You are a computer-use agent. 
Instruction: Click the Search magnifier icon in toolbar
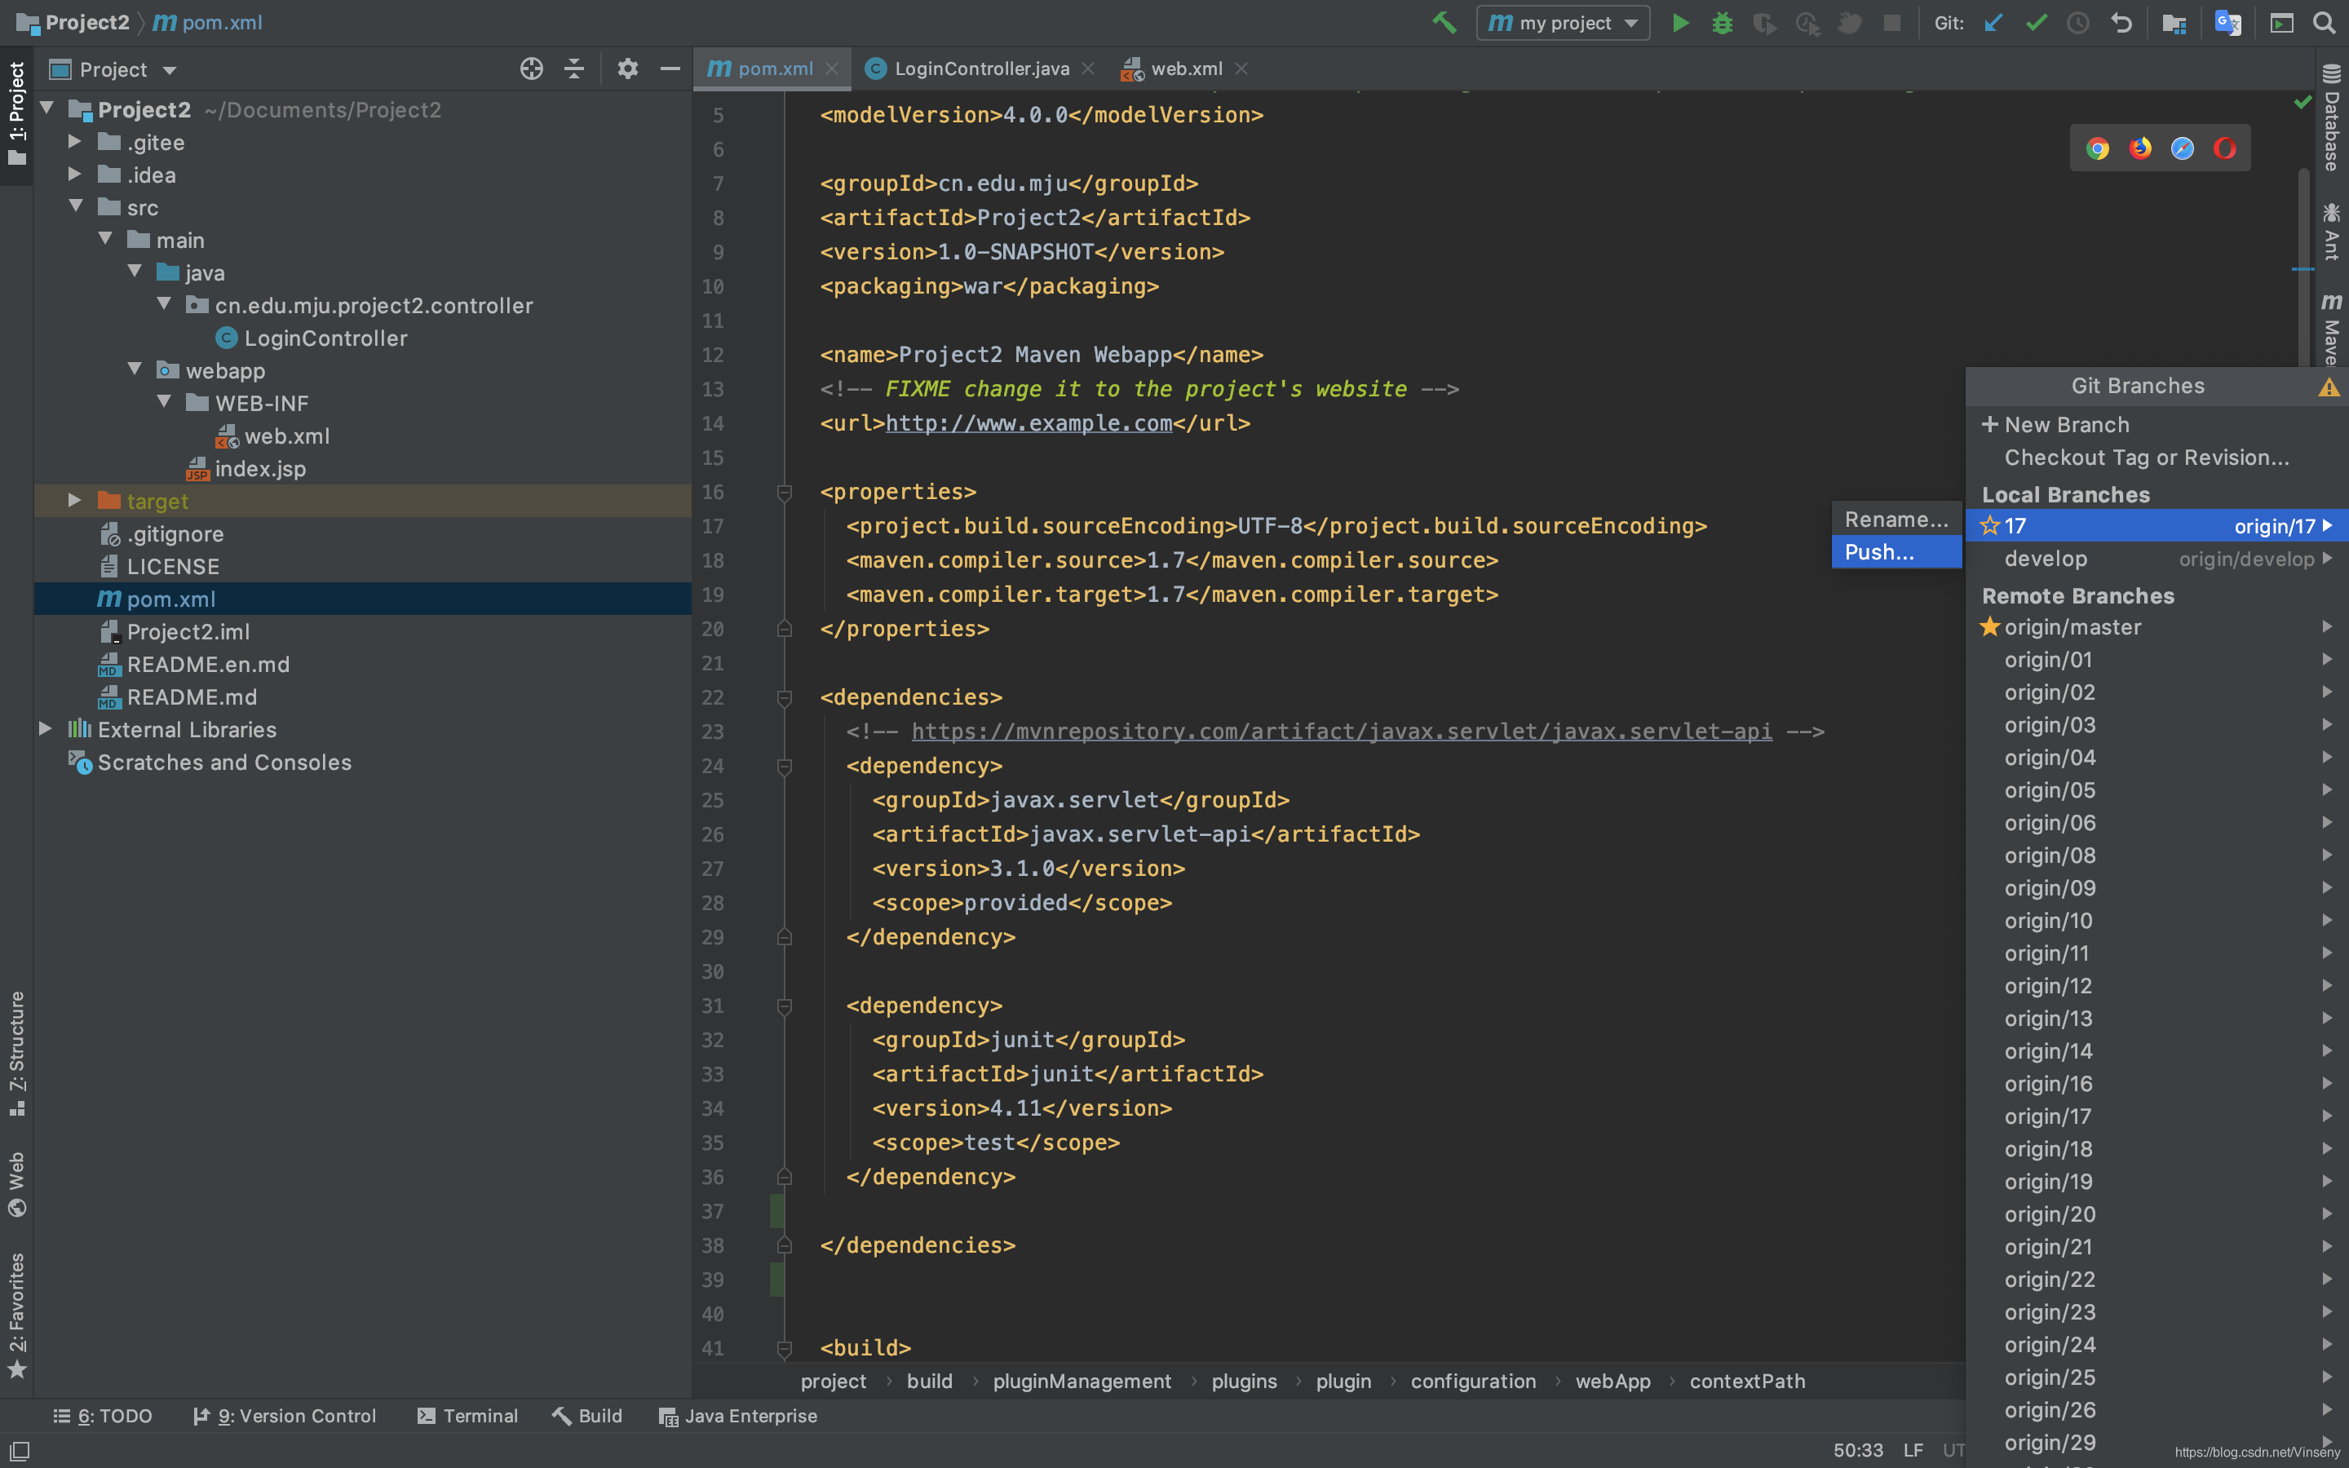(x=2324, y=22)
